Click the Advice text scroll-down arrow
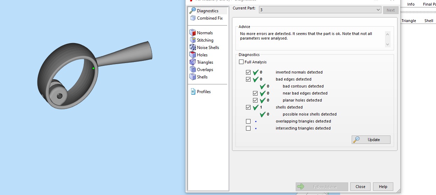 [387, 44]
